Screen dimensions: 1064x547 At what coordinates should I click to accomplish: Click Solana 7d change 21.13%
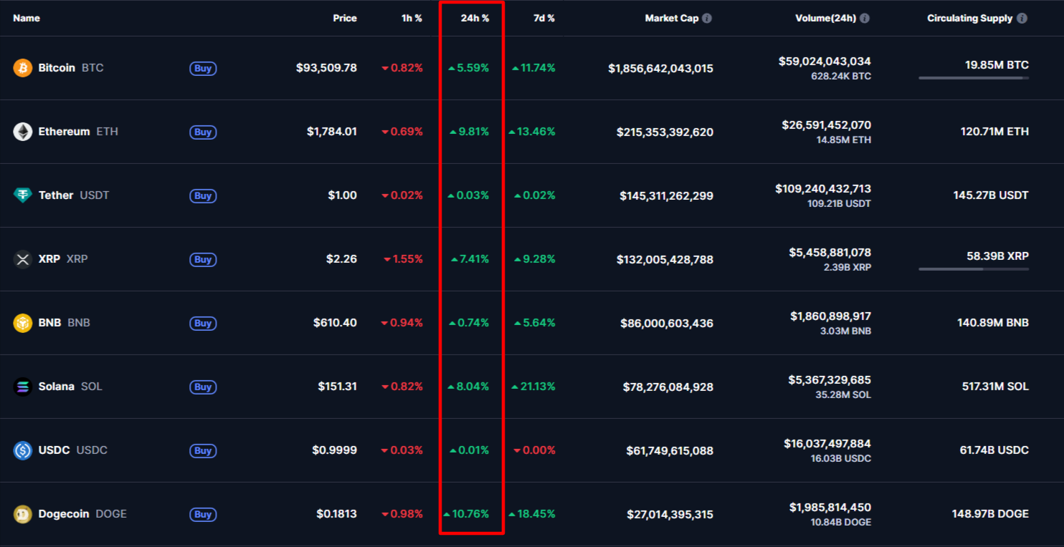(533, 387)
